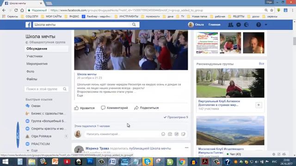Screen dimensions: 296x166
Task: Click Все in recommended groups
Action: tap(261, 64)
